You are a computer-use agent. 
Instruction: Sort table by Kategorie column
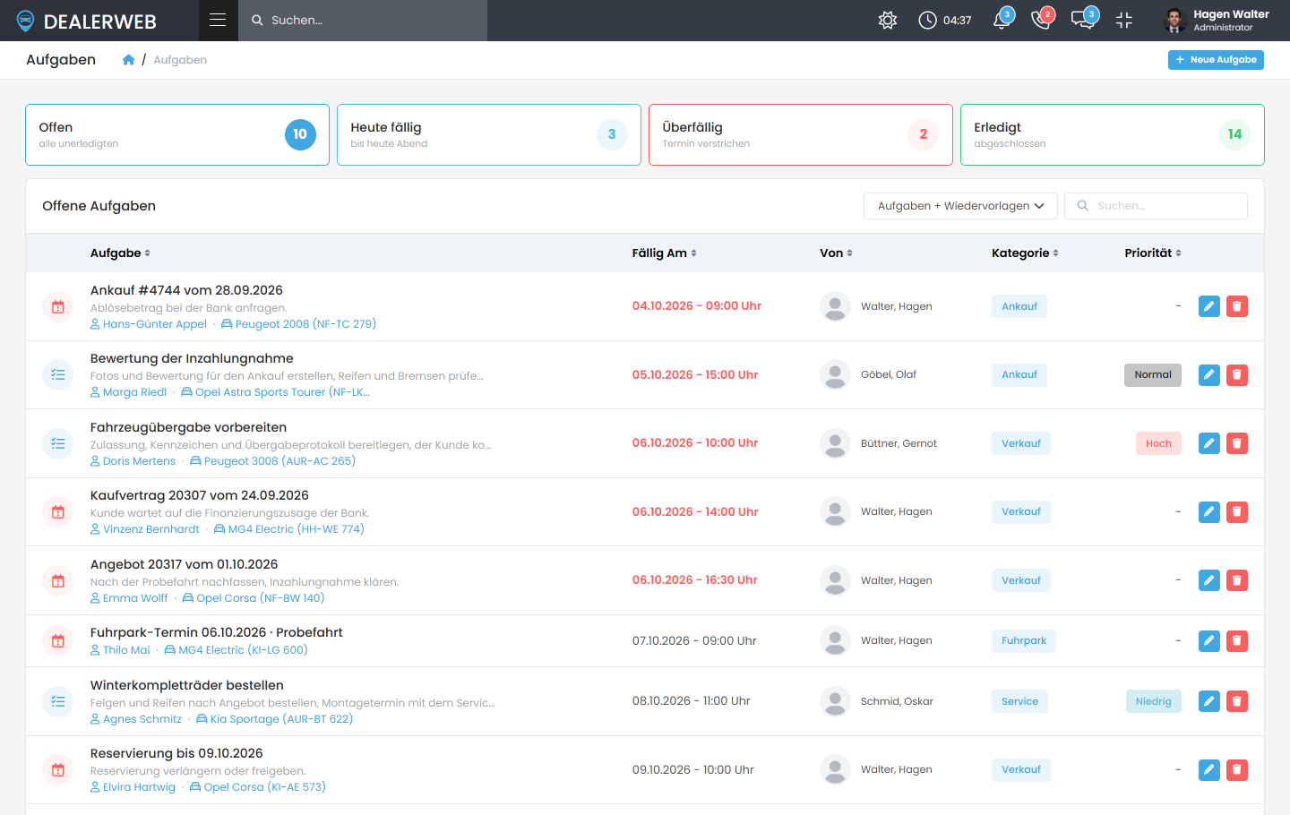coord(1025,253)
